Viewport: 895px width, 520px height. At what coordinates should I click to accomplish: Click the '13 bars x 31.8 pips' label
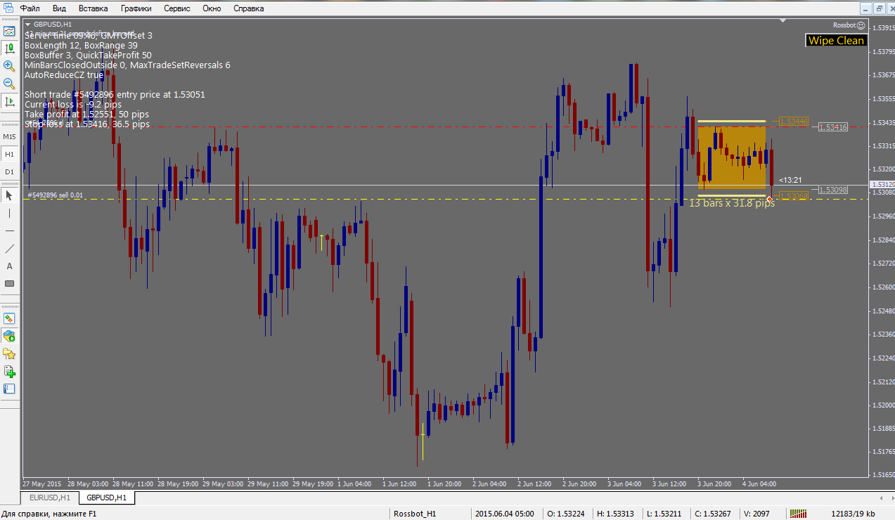coord(732,203)
